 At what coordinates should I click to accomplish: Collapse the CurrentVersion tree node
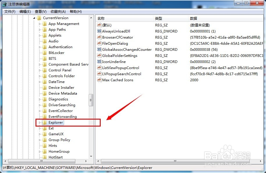tap(34, 18)
